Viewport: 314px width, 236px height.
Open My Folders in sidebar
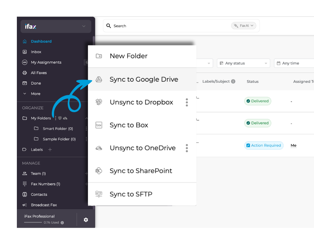[x=41, y=118]
